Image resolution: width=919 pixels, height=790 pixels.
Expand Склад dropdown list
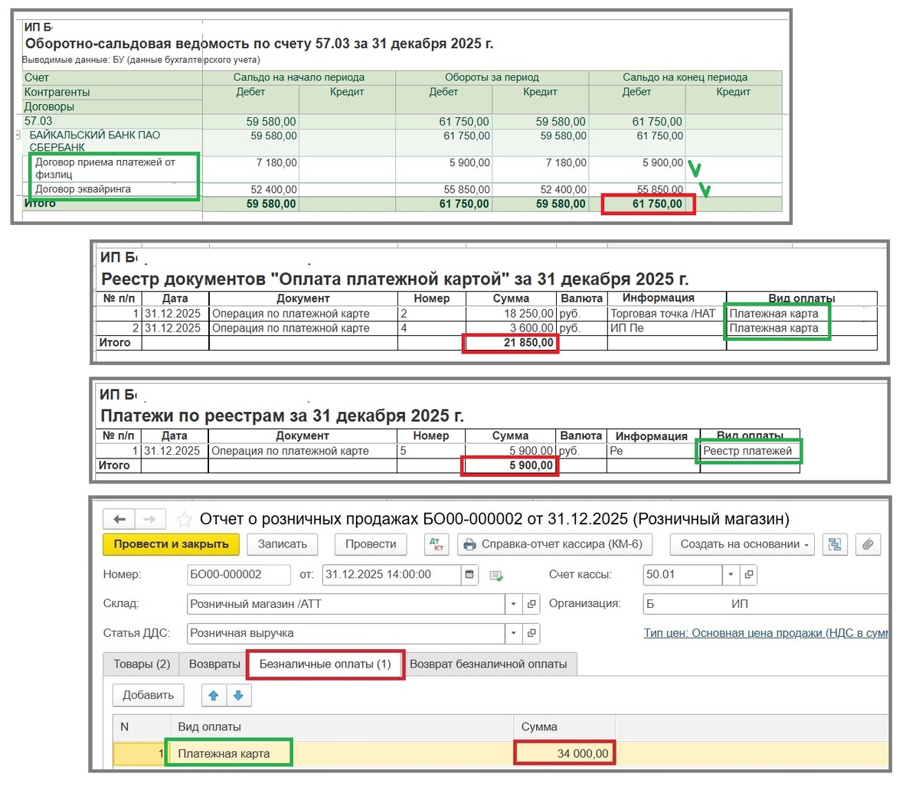(514, 604)
